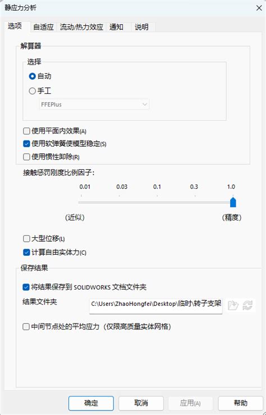The image size is (266, 415).
Task: Open the 说明 tab
Action: coord(143,27)
